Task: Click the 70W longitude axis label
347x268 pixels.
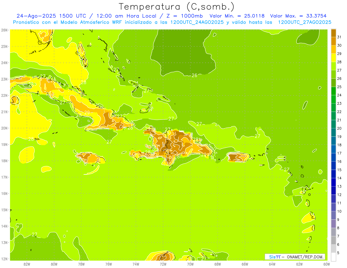Action: [x=190, y=264]
